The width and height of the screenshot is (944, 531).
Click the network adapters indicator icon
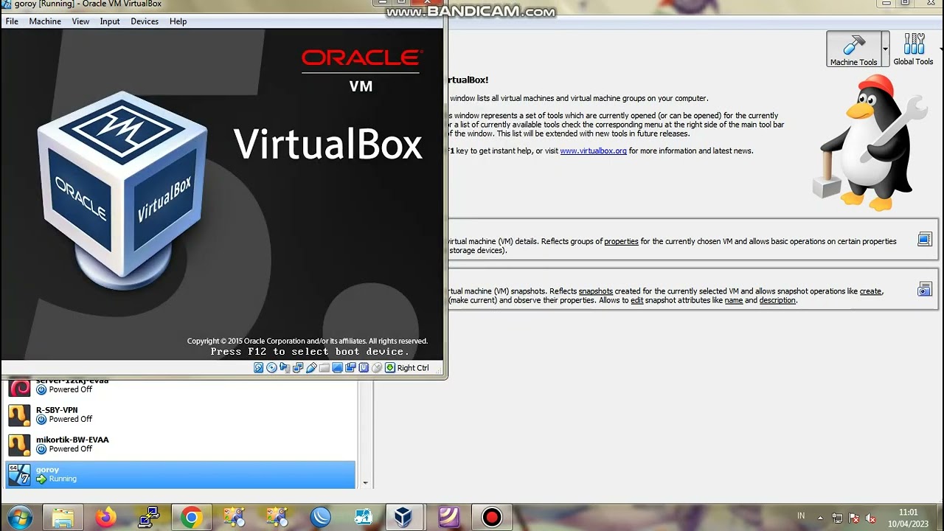click(x=298, y=367)
